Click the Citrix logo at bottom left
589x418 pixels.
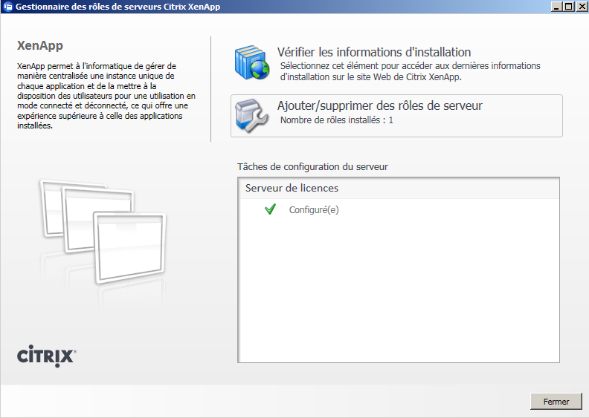point(47,356)
